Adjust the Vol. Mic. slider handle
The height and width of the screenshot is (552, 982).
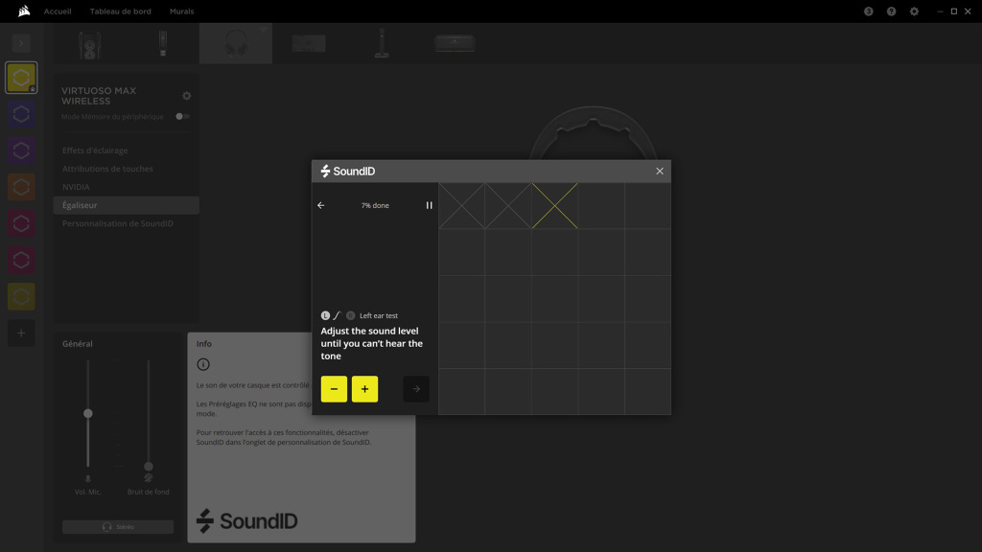(87, 414)
